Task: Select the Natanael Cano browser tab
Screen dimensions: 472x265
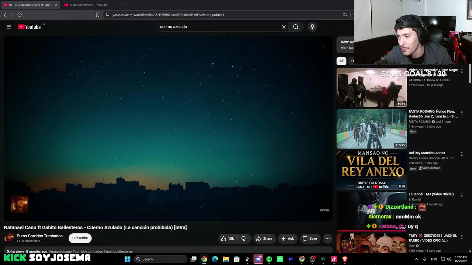Action: pos(30,5)
